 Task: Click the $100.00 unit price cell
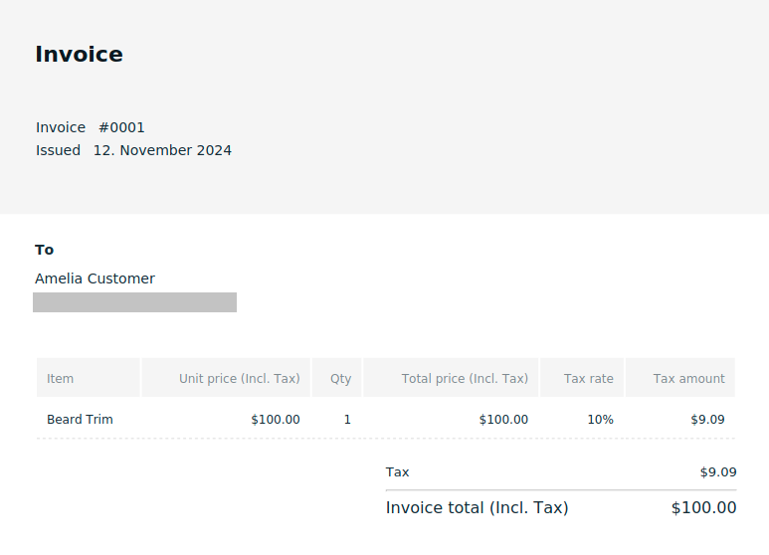pos(275,420)
